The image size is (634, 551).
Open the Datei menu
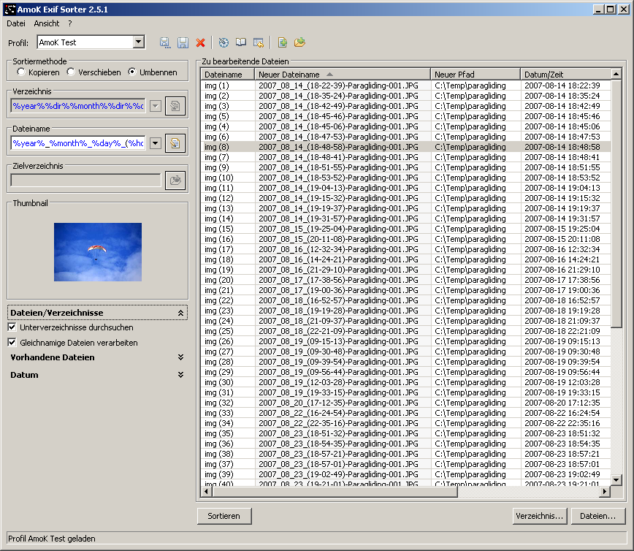click(x=15, y=23)
